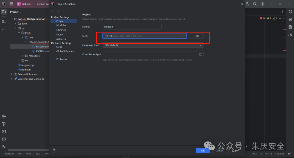Open the AI Assistant spiral icon
Viewport: 294px width, 158px height.
pos(290,19)
